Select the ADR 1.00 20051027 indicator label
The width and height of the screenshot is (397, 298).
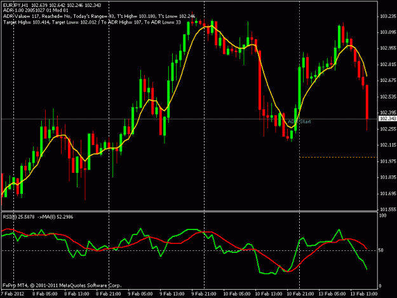click(x=36, y=11)
